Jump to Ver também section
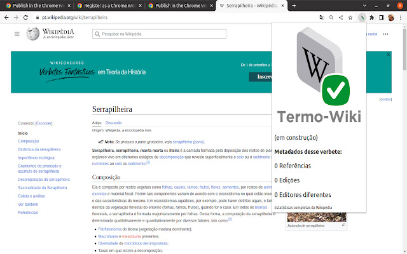407x254 pixels. click(x=28, y=204)
